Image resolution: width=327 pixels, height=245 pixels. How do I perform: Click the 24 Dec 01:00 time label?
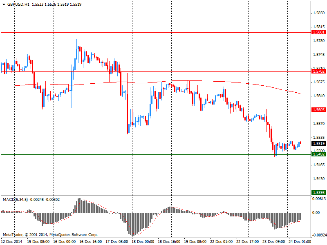pyautogui.click(x=300, y=242)
